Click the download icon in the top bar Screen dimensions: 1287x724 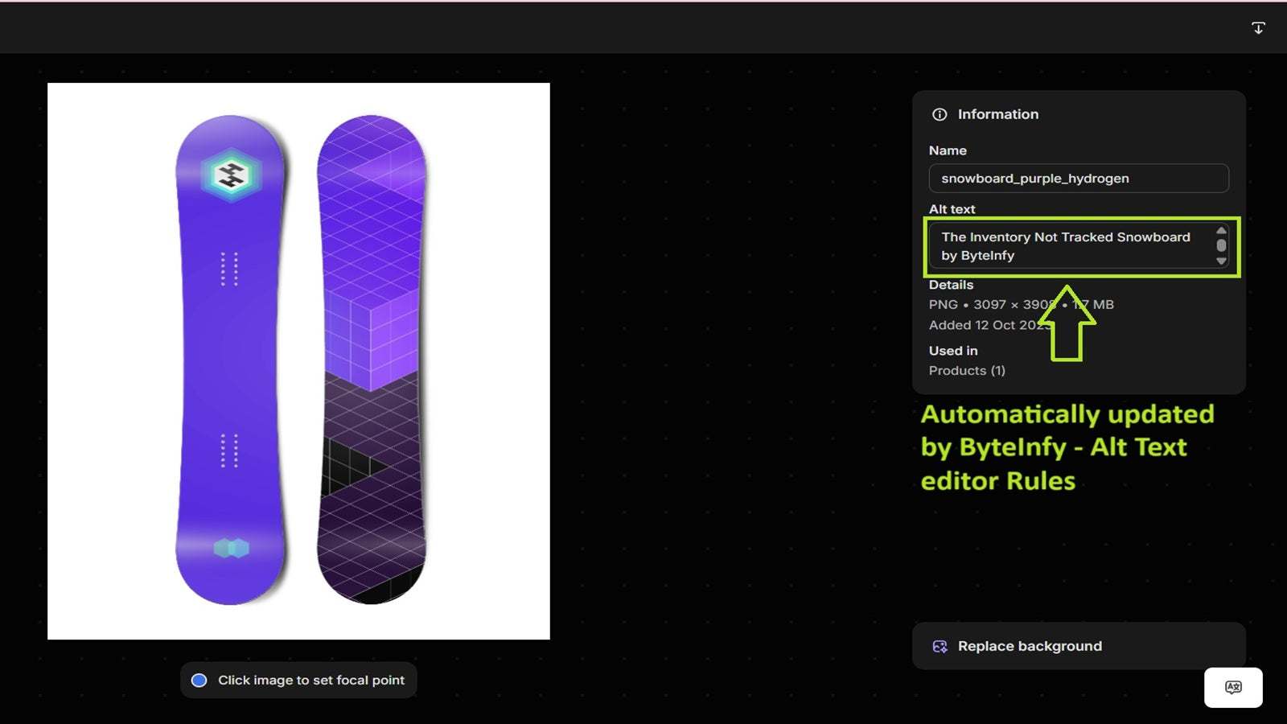[x=1259, y=27]
